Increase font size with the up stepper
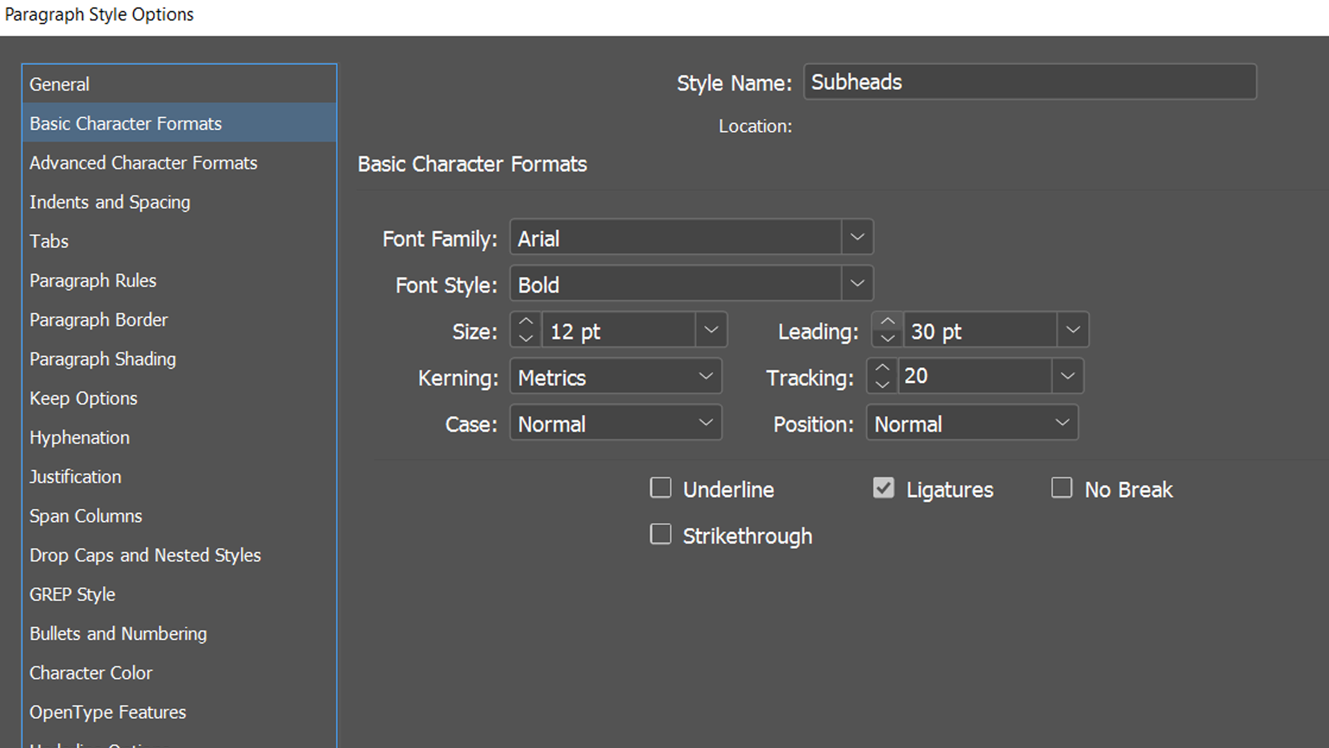Image resolution: width=1329 pixels, height=748 pixels. [x=525, y=323]
